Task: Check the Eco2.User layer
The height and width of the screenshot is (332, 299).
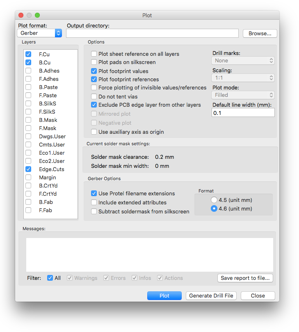Action: [x=28, y=161]
